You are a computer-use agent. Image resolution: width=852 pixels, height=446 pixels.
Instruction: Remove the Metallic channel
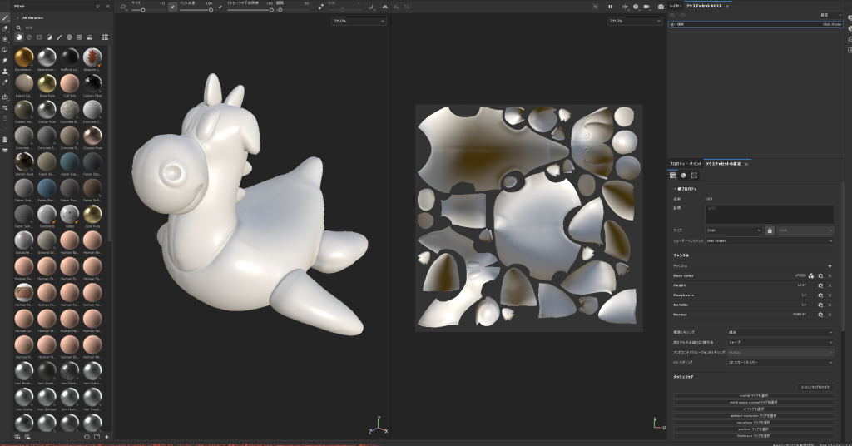(830, 305)
